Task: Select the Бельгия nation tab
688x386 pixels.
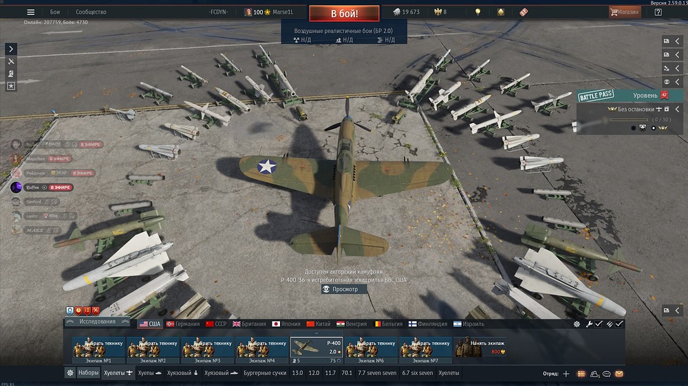Action: [388, 324]
